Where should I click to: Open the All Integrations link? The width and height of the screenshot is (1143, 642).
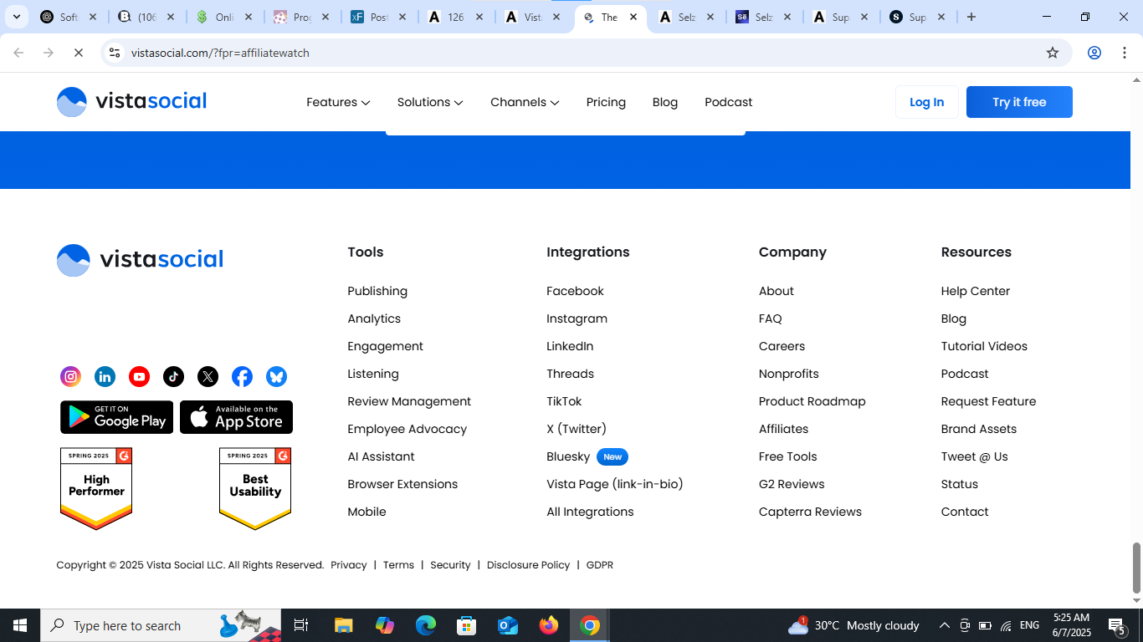point(590,512)
